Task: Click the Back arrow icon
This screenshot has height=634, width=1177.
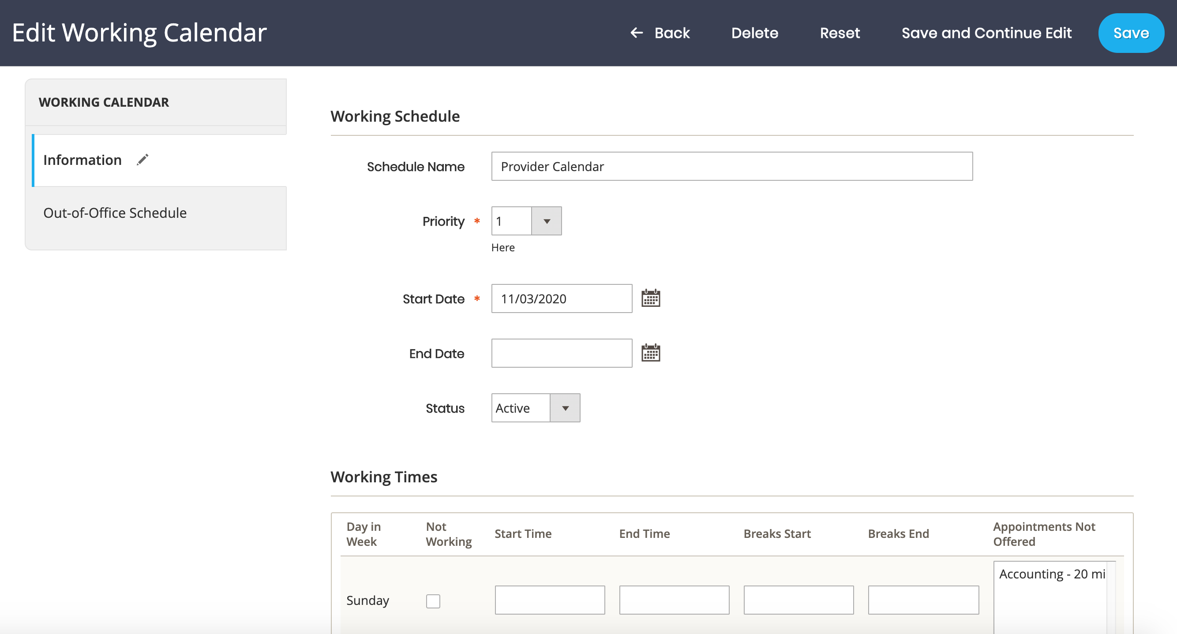Action: pyautogui.click(x=637, y=33)
